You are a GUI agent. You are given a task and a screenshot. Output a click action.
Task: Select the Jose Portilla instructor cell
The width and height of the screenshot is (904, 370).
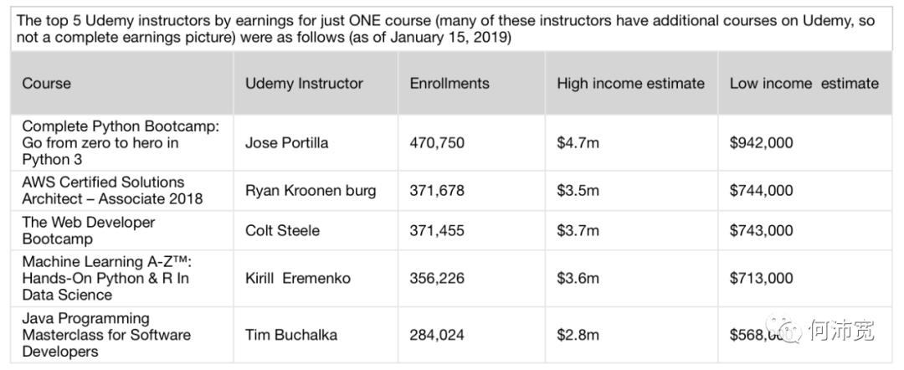pos(286,143)
